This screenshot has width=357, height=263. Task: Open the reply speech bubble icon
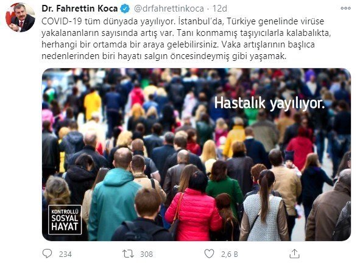[x=47, y=254]
